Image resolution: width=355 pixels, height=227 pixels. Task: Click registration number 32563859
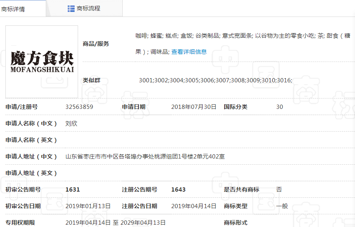(79, 107)
